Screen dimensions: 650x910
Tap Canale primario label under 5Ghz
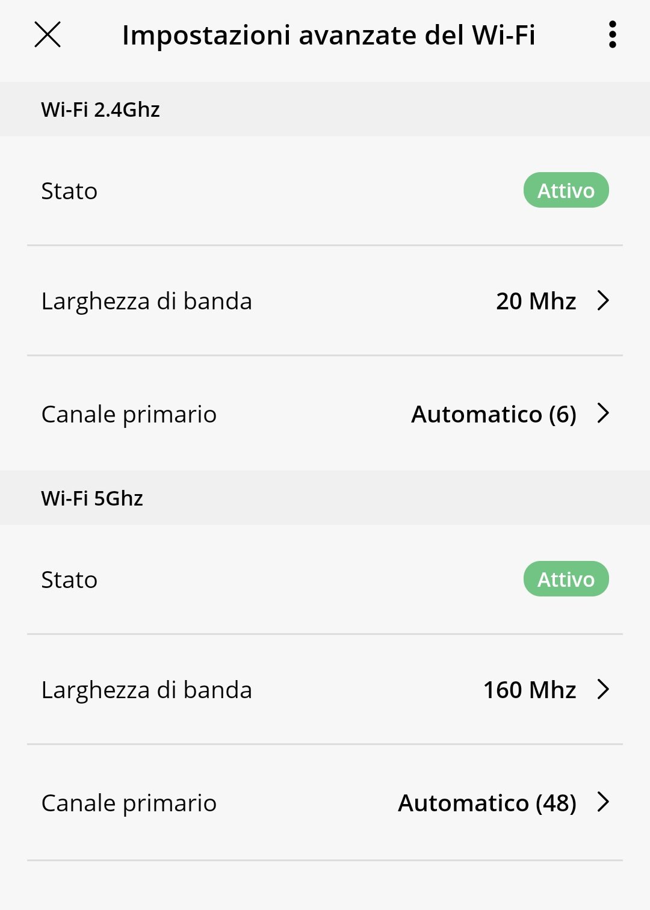tap(129, 803)
